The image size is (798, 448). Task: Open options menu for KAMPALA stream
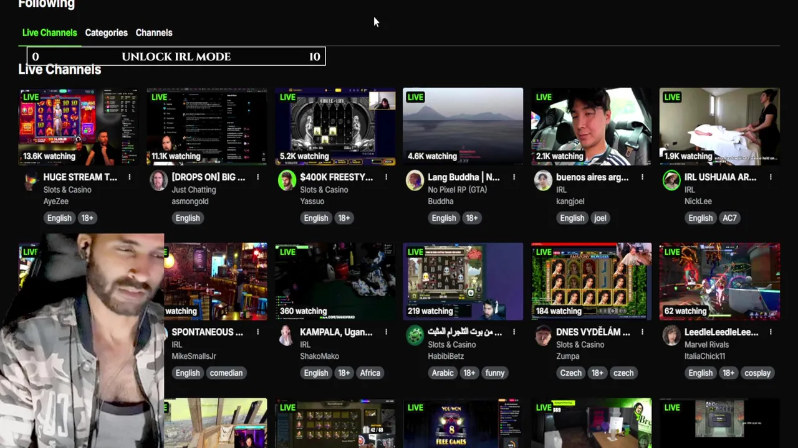click(x=386, y=332)
